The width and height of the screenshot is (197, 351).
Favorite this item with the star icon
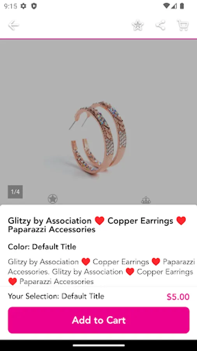138,25
